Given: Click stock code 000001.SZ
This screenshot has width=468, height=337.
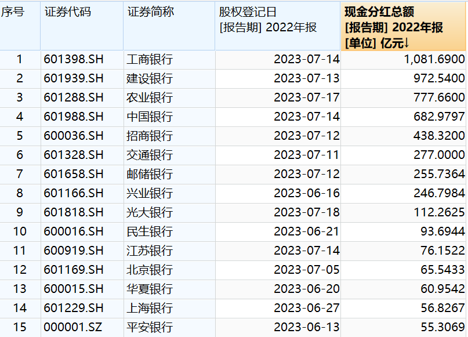Looking at the screenshot, I should tap(73, 327).
